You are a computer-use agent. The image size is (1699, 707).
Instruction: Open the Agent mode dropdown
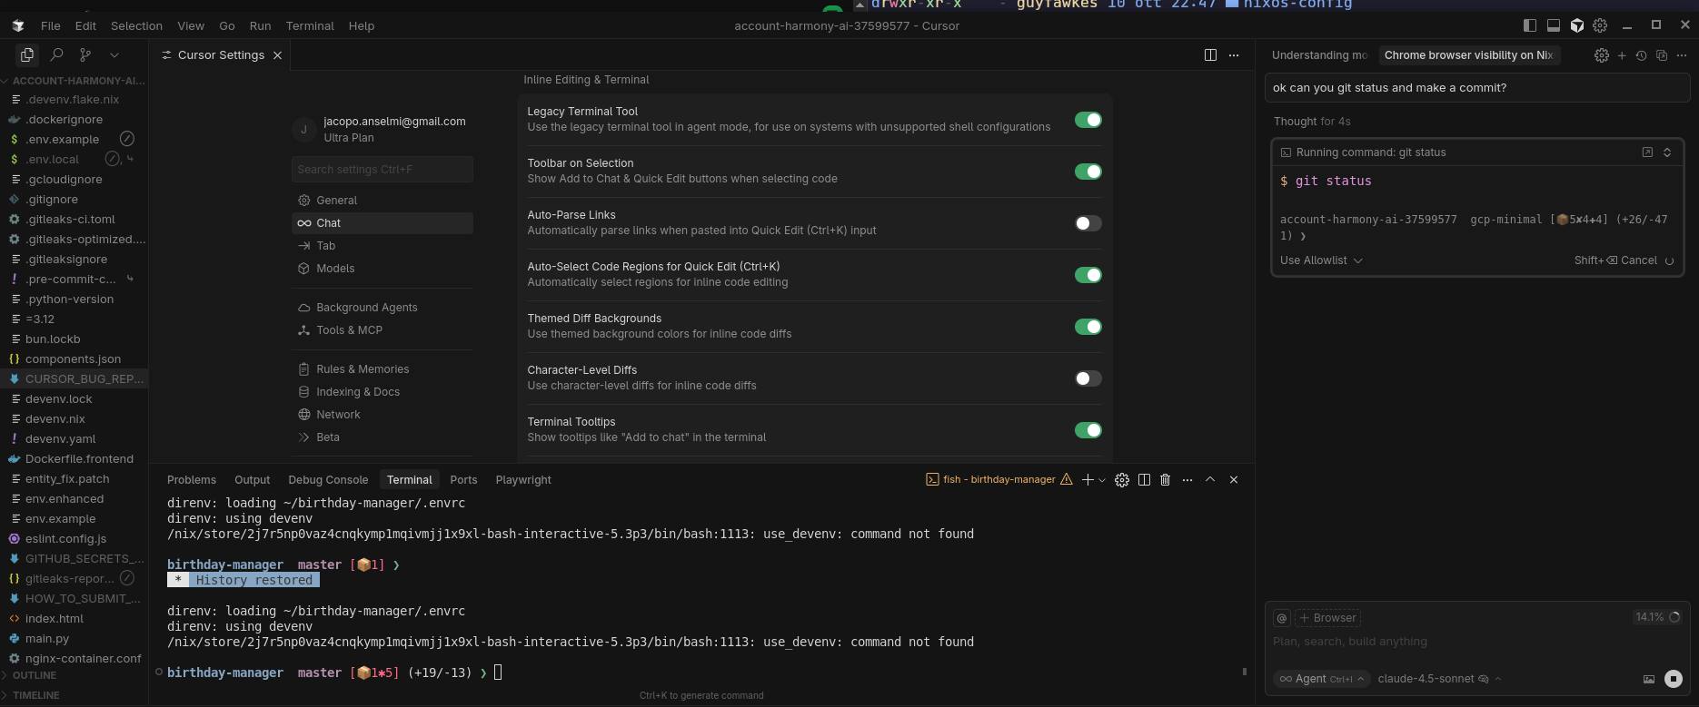(x=1322, y=679)
